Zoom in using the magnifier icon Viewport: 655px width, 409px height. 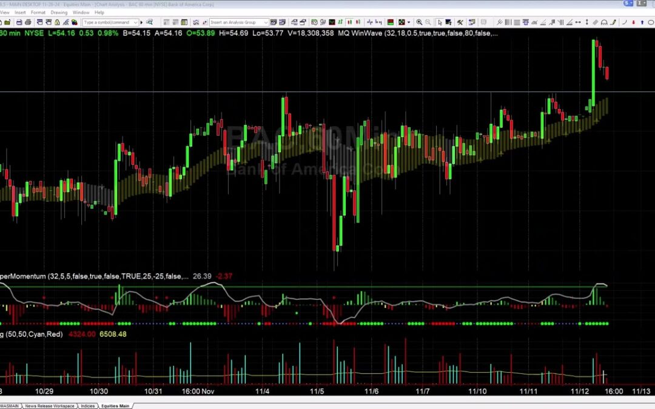click(420, 22)
